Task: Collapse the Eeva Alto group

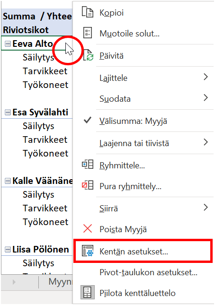Action: click(8, 44)
